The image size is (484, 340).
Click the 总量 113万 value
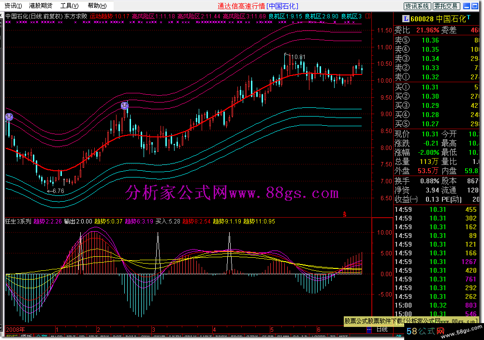pyautogui.click(x=429, y=162)
